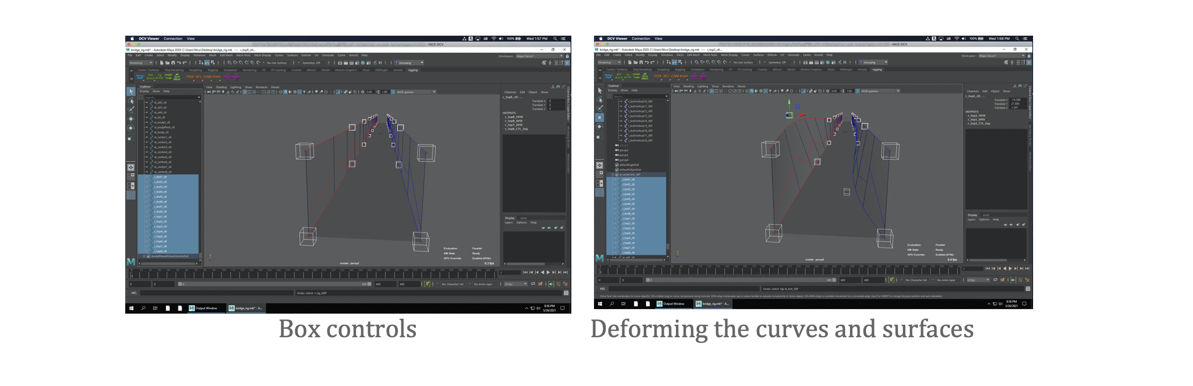1193x386 pixels.
Task: Open the Modeling menu-set dropdown in left screenshot
Action: point(140,63)
